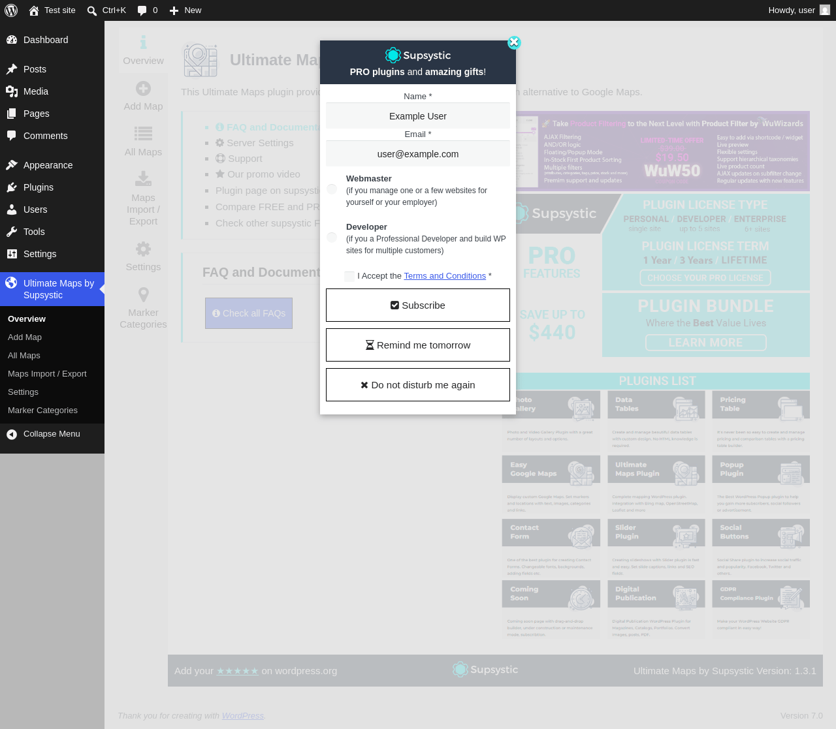Click the Maps Import / Export download icon
This screenshot has height=729, width=836.
click(143, 178)
